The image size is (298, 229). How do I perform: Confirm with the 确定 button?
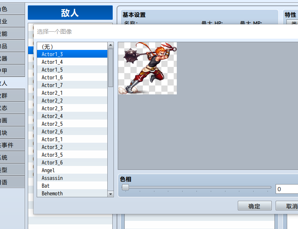click(x=255, y=206)
